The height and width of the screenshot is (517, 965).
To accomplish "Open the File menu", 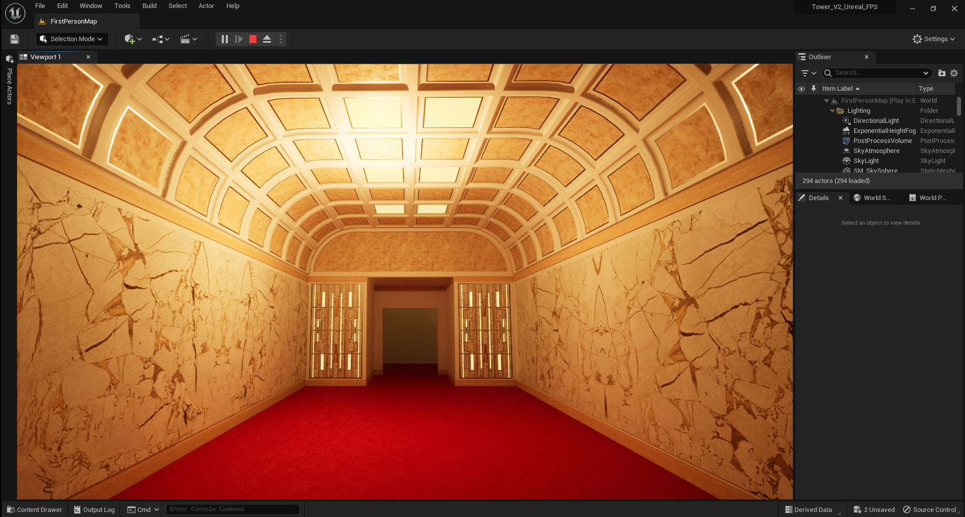I will 40,6.
